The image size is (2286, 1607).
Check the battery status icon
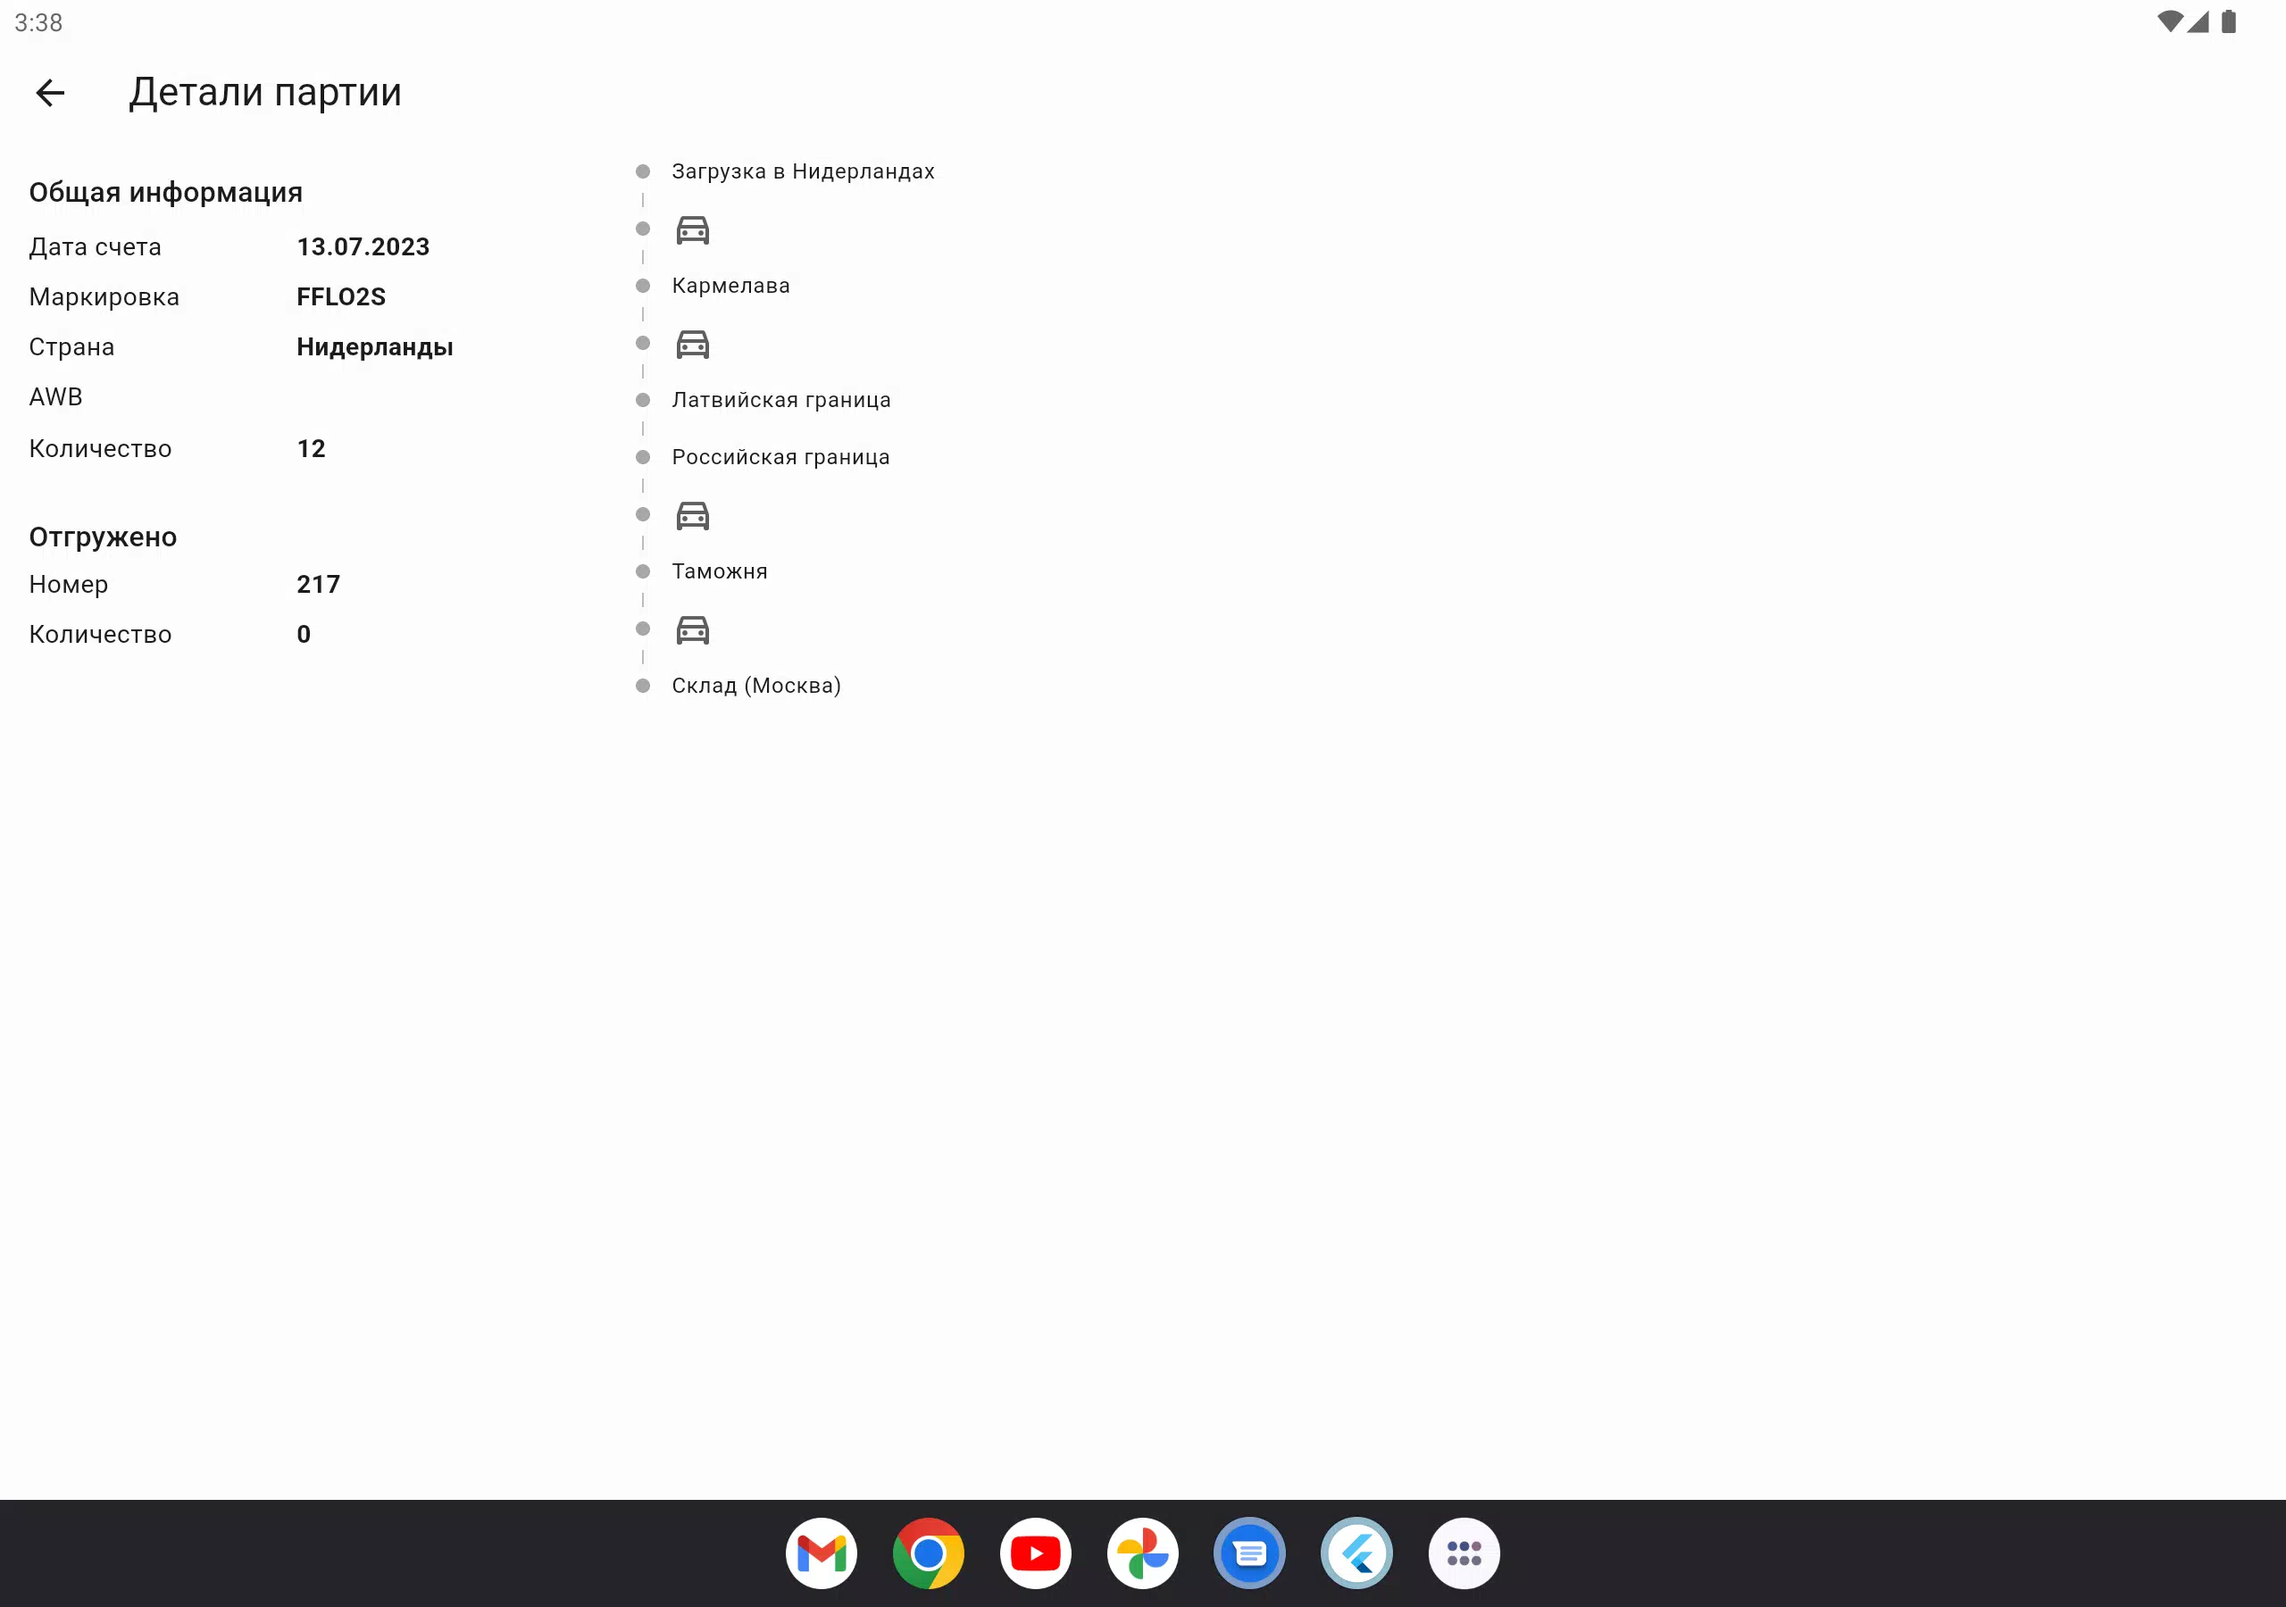pyautogui.click(x=2228, y=22)
